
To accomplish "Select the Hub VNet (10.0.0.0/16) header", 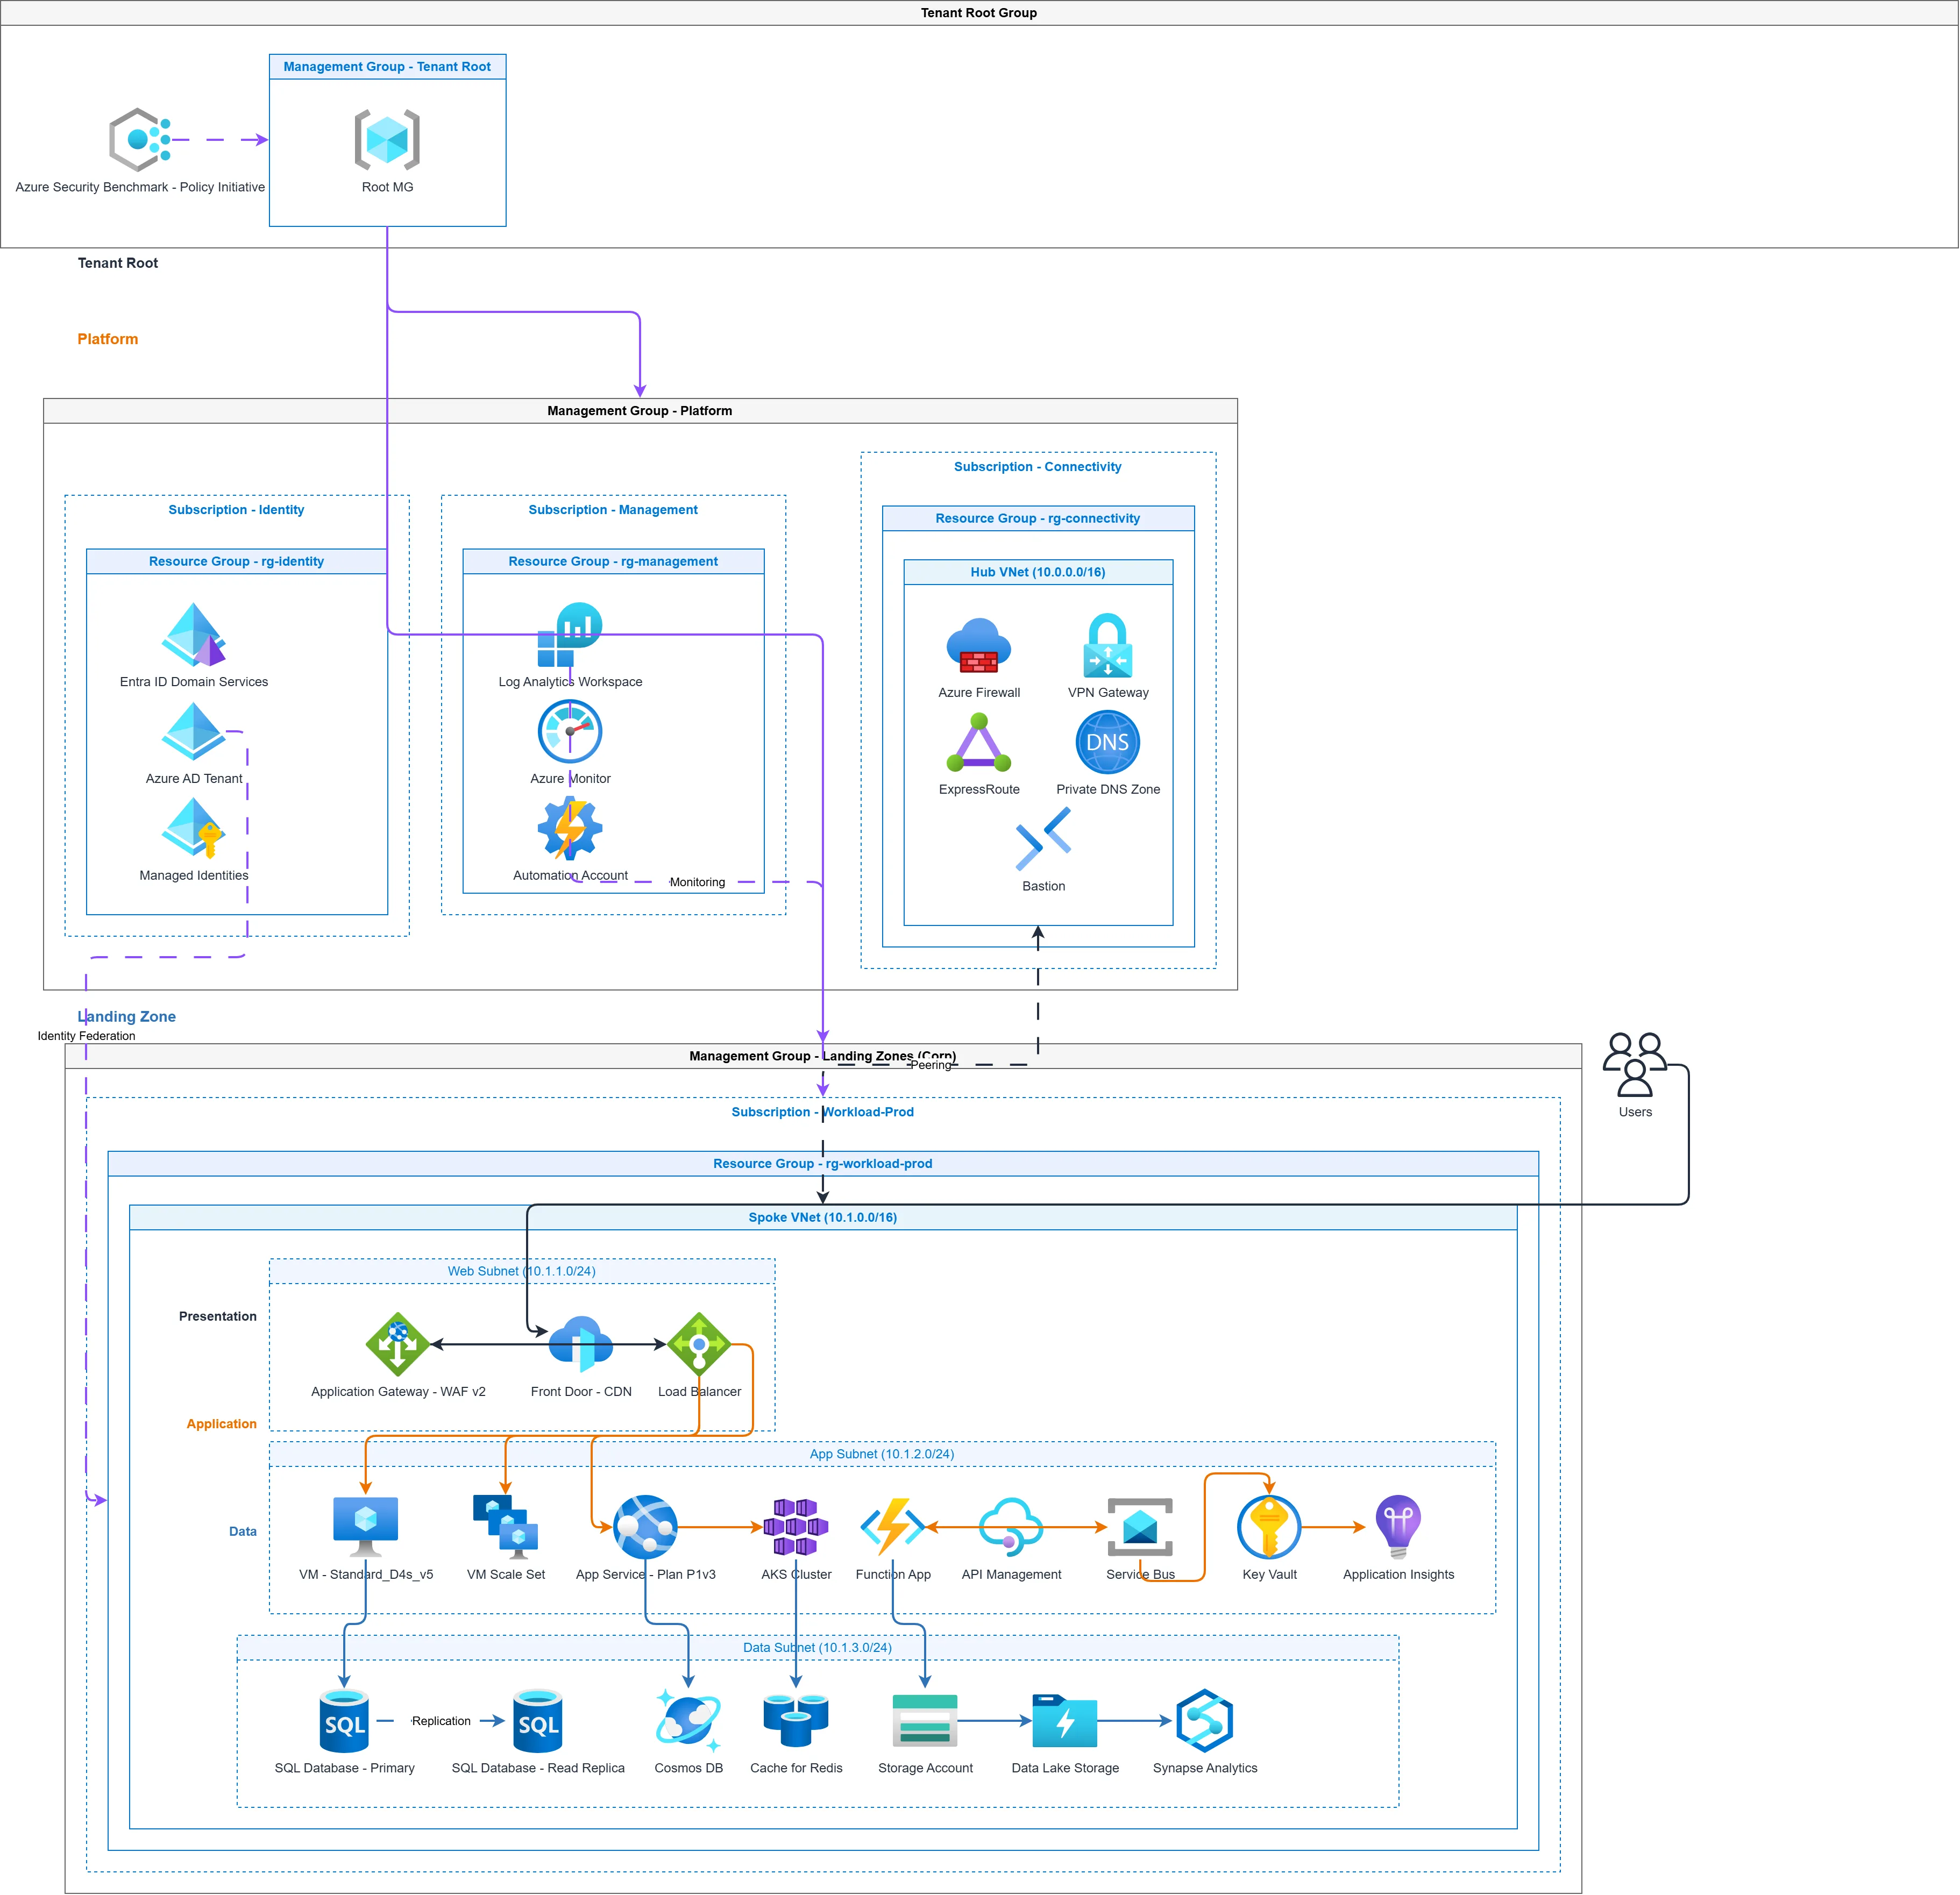I will click(1038, 572).
